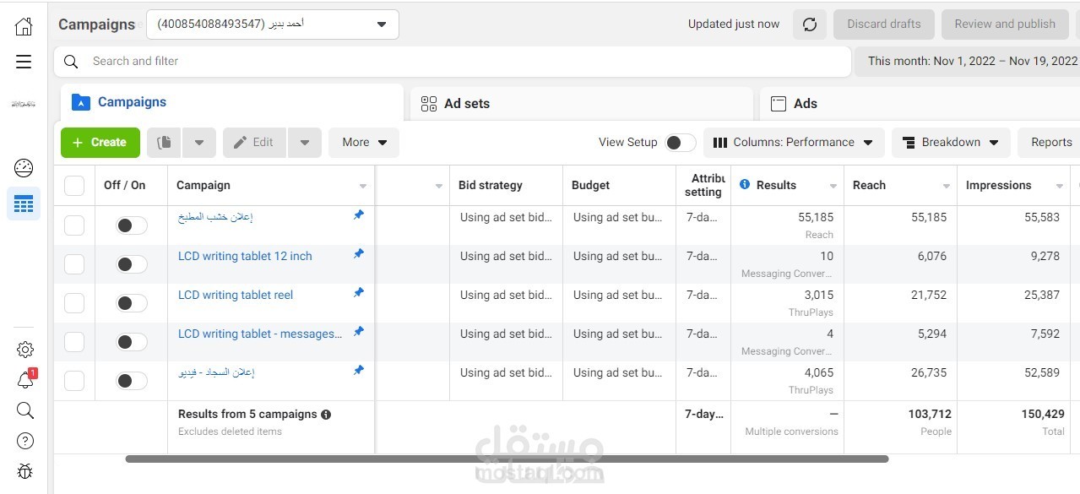
Task: Open the sidebar search magnifier icon
Action: [25, 410]
